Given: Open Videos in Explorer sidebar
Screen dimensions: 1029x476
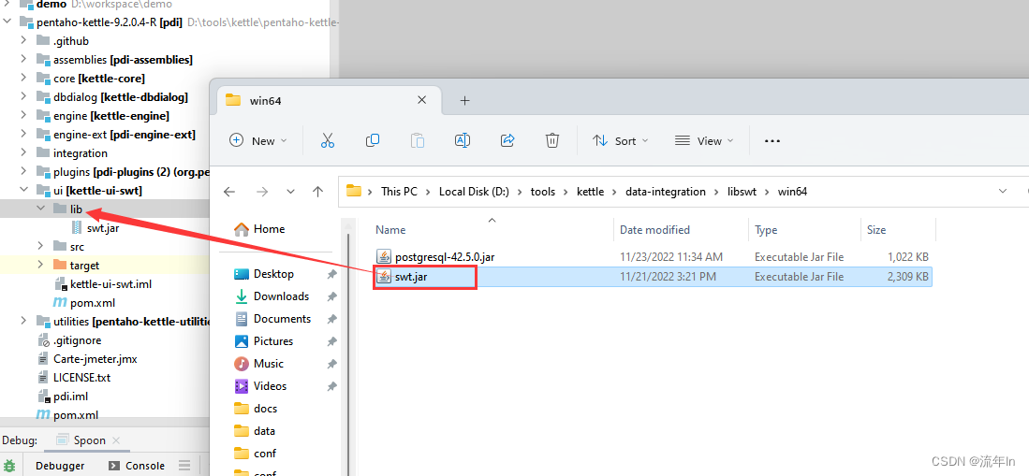Looking at the screenshot, I should [x=270, y=385].
